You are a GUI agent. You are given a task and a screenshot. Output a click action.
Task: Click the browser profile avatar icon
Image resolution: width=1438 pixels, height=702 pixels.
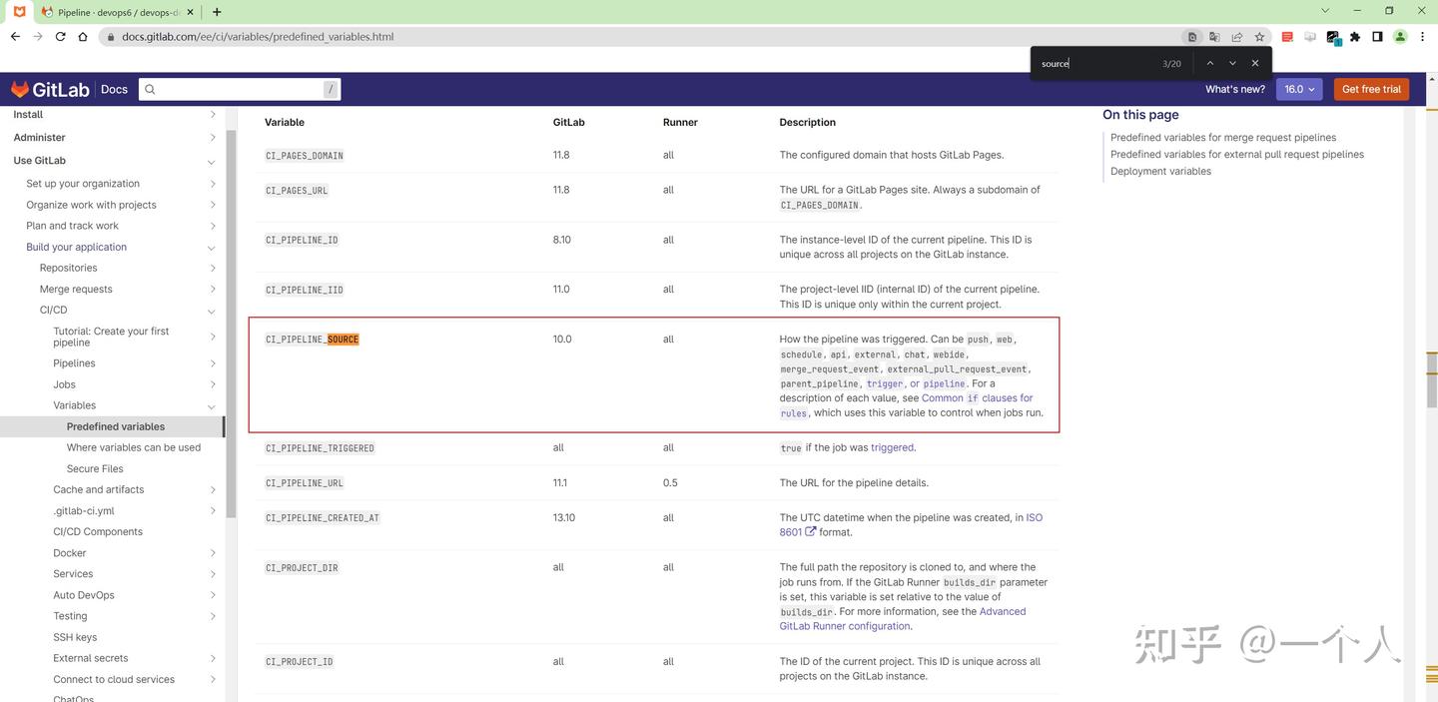(1400, 36)
